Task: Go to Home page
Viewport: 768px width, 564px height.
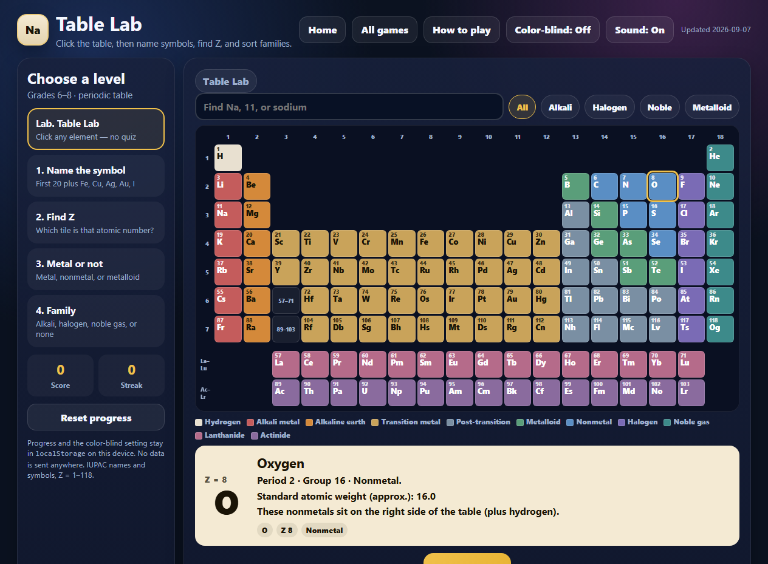Action: [323, 30]
